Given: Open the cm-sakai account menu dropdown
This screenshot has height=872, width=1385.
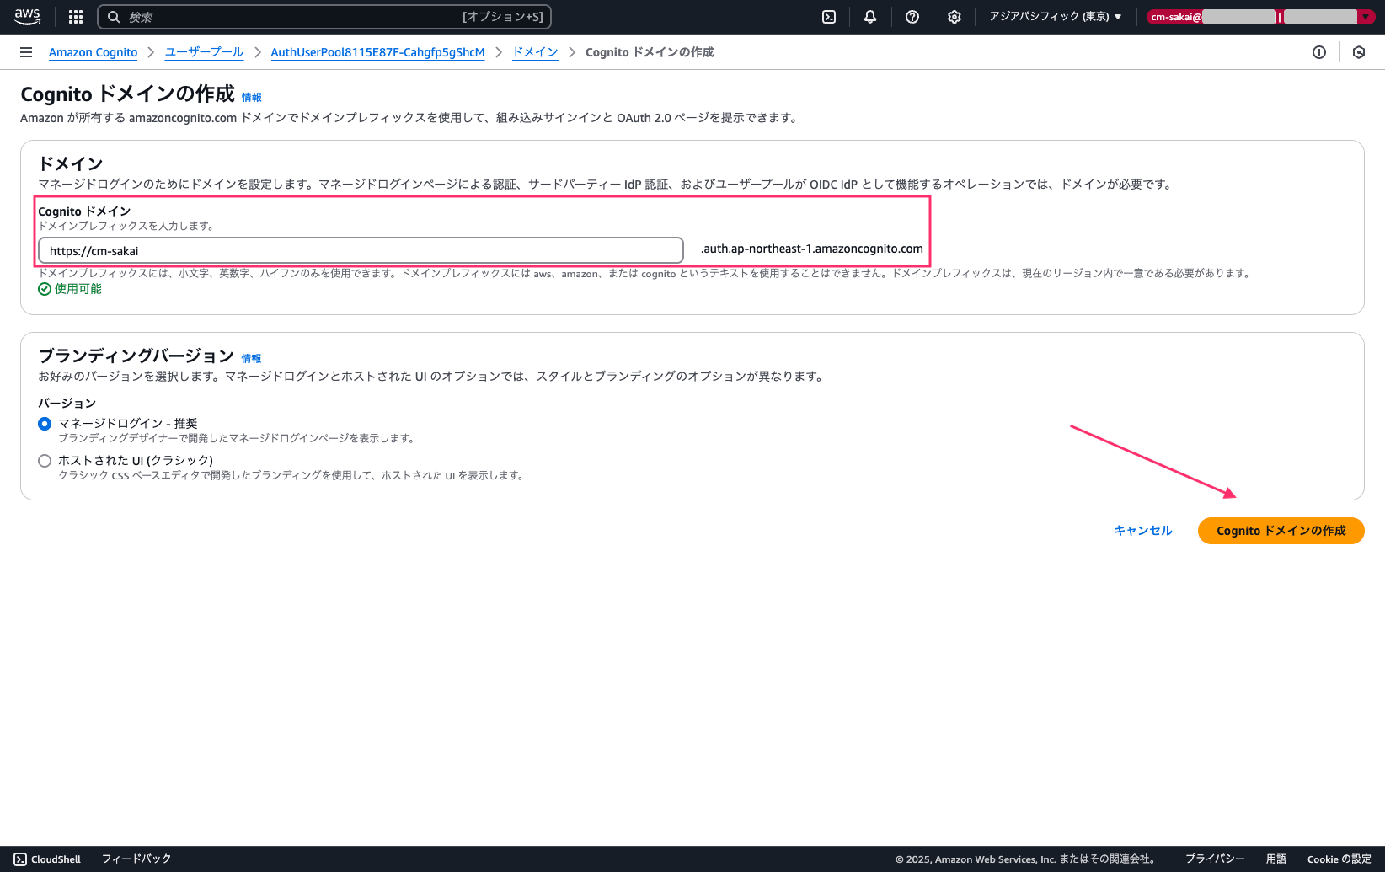Looking at the screenshot, I should click(1260, 17).
